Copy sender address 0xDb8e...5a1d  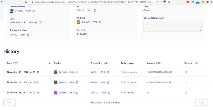click(x=77, y=93)
